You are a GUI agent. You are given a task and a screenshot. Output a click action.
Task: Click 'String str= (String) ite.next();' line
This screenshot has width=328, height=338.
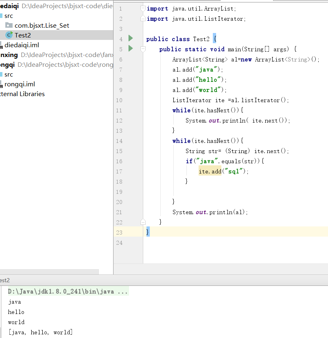click(x=237, y=151)
